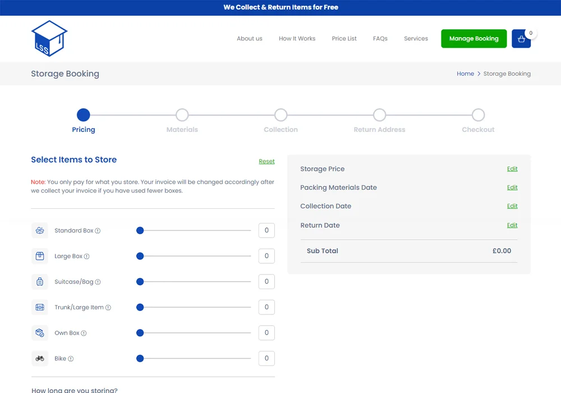The height and width of the screenshot is (393, 561).
Task: Go to the Materials step circle
Action: tap(182, 115)
